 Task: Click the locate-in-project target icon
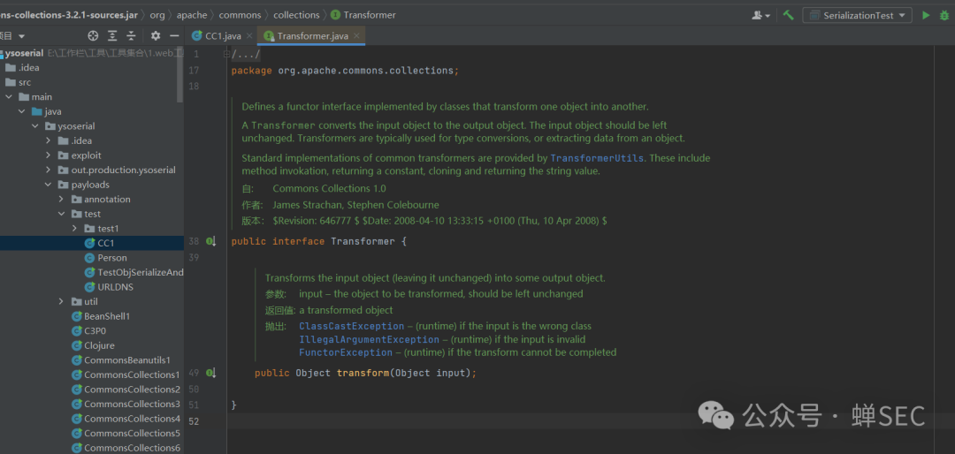pyautogui.click(x=93, y=36)
